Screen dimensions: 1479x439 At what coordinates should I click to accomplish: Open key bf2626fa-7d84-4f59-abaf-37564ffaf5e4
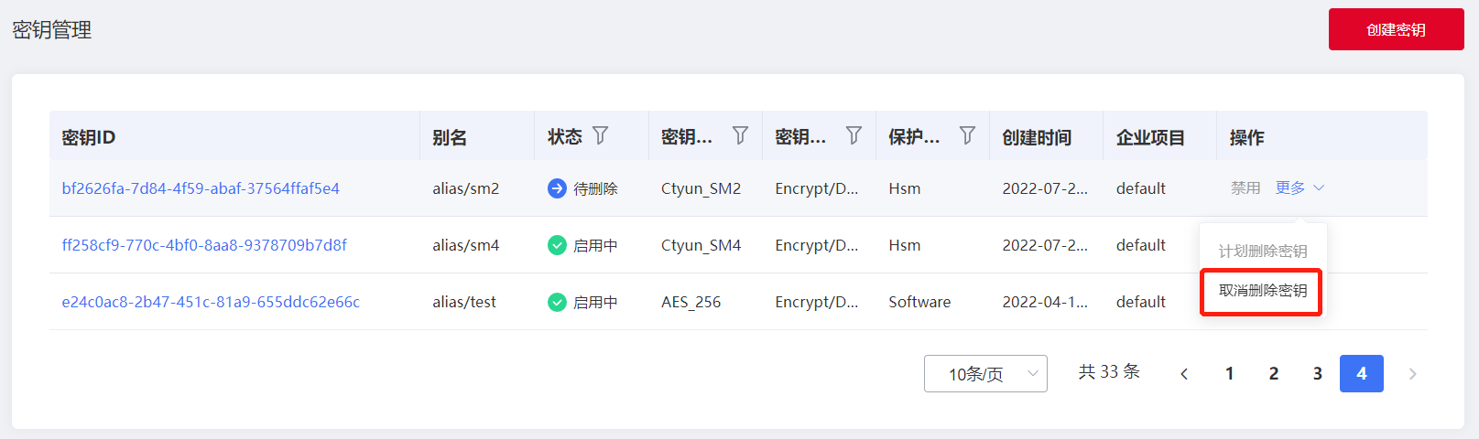(x=201, y=188)
